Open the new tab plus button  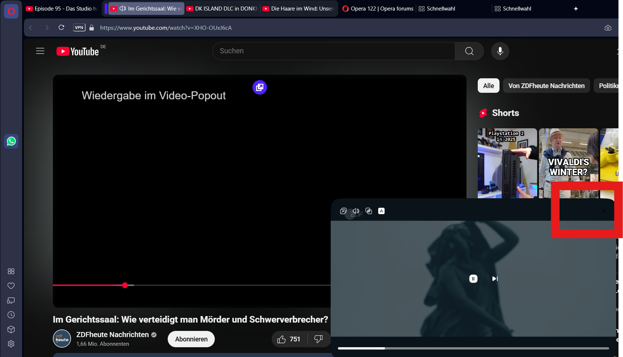pos(576,9)
